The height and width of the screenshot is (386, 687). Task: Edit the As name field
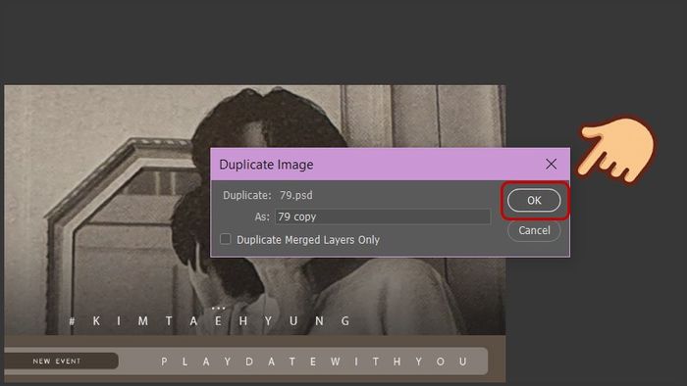tap(383, 217)
